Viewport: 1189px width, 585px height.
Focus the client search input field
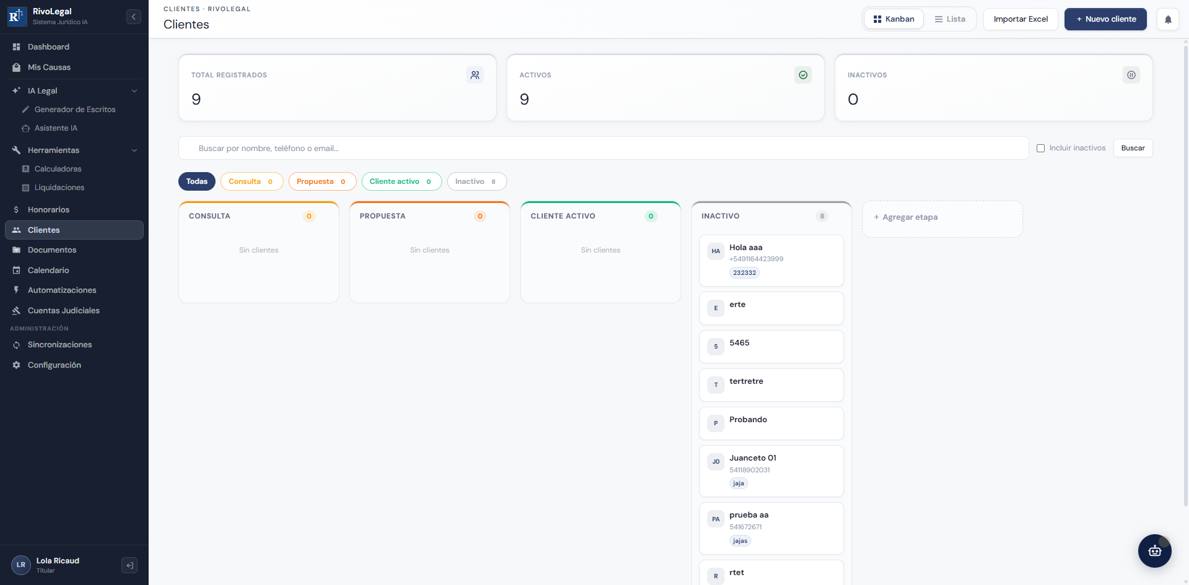click(603, 149)
